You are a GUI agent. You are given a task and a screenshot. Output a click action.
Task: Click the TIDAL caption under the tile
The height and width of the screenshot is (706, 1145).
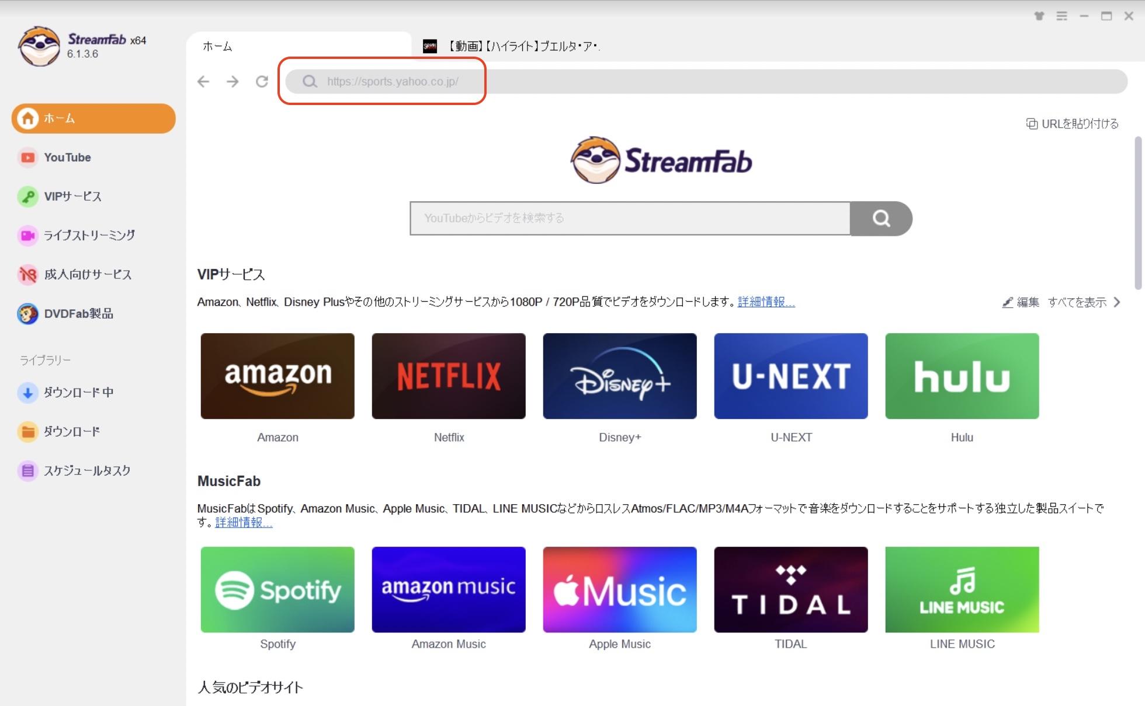pyautogui.click(x=791, y=644)
